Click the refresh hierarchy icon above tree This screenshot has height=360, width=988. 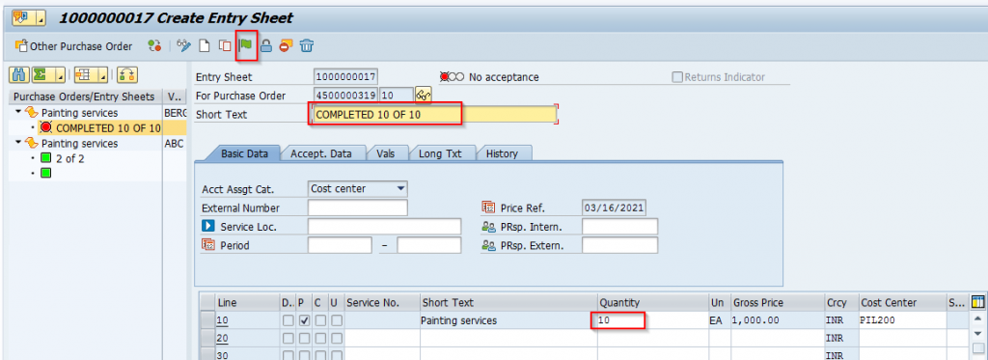coord(126,75)
